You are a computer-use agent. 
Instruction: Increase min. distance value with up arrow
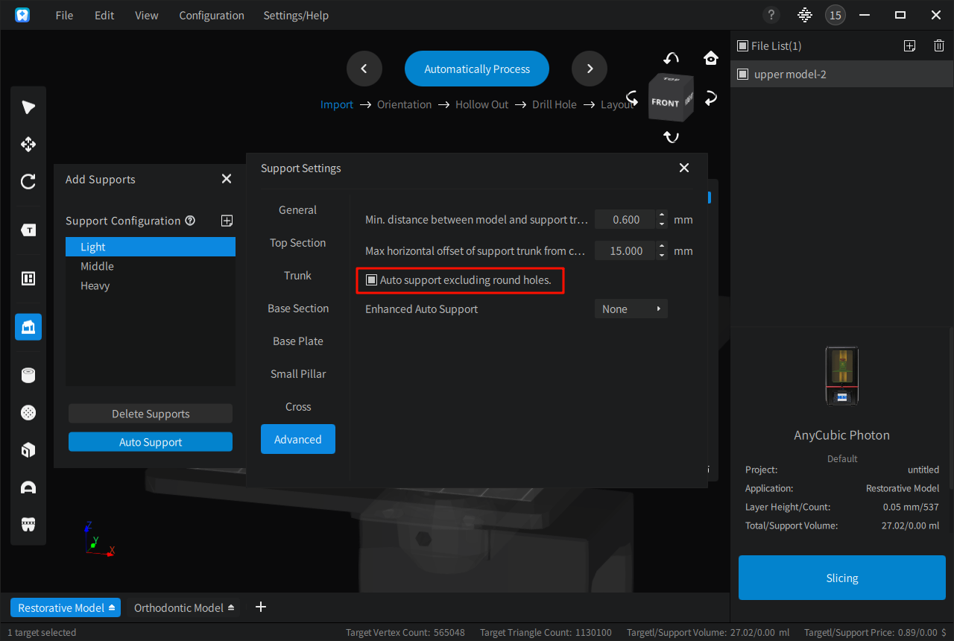pyautogui.click(x=662, y=215)
